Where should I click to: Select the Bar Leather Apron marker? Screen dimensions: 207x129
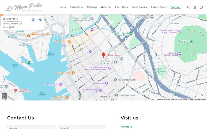[73, 73]
